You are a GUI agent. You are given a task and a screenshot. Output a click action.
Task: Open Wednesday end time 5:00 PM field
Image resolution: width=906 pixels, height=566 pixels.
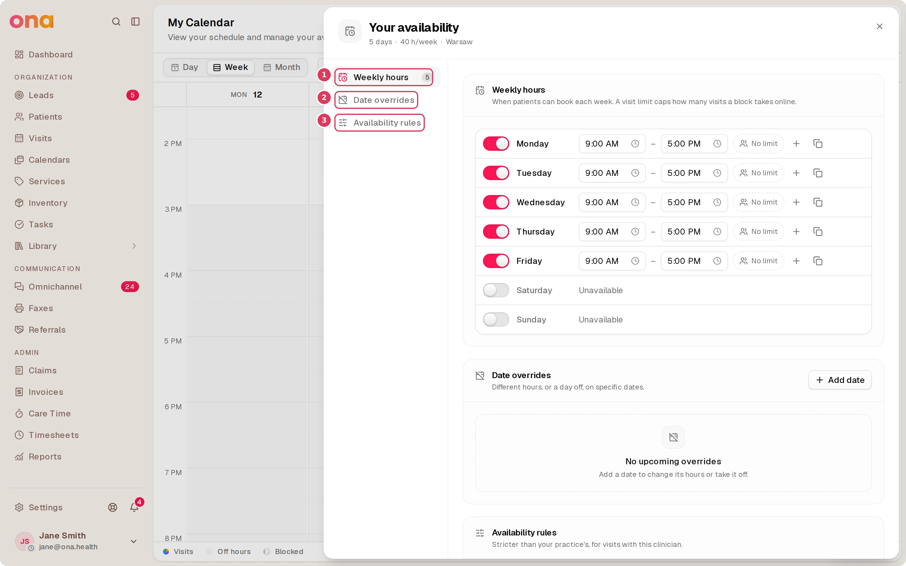(x=694, y=202)
